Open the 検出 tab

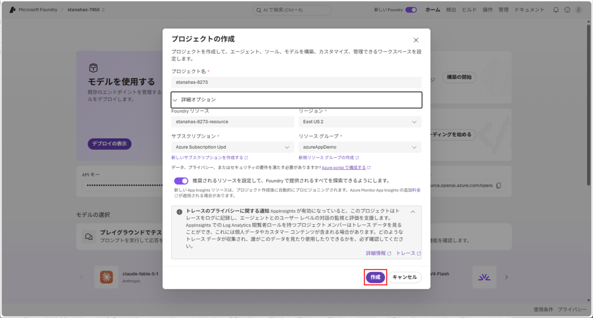coord(451,10)
